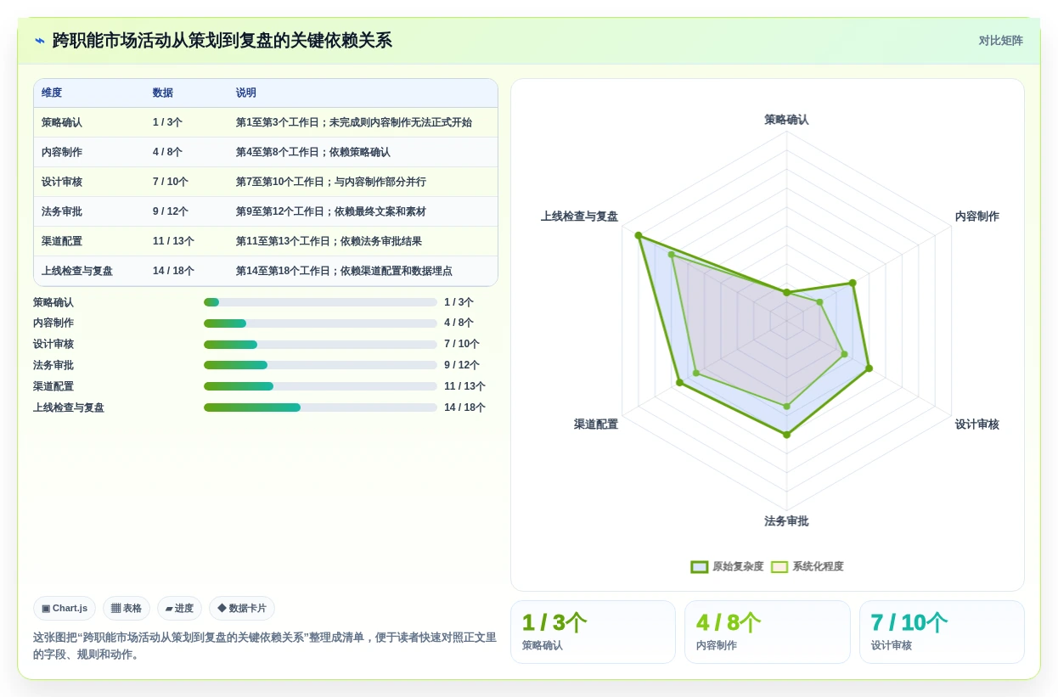This screenshot has height=697, width=1058.
Task: Click the 设计审核 radar axis label
Action: (x=977, y=424)
